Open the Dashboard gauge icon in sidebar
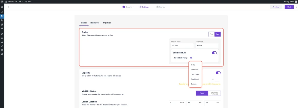This screenshot has width=298, height=108. pyautogui.click(x=2, y=7)
